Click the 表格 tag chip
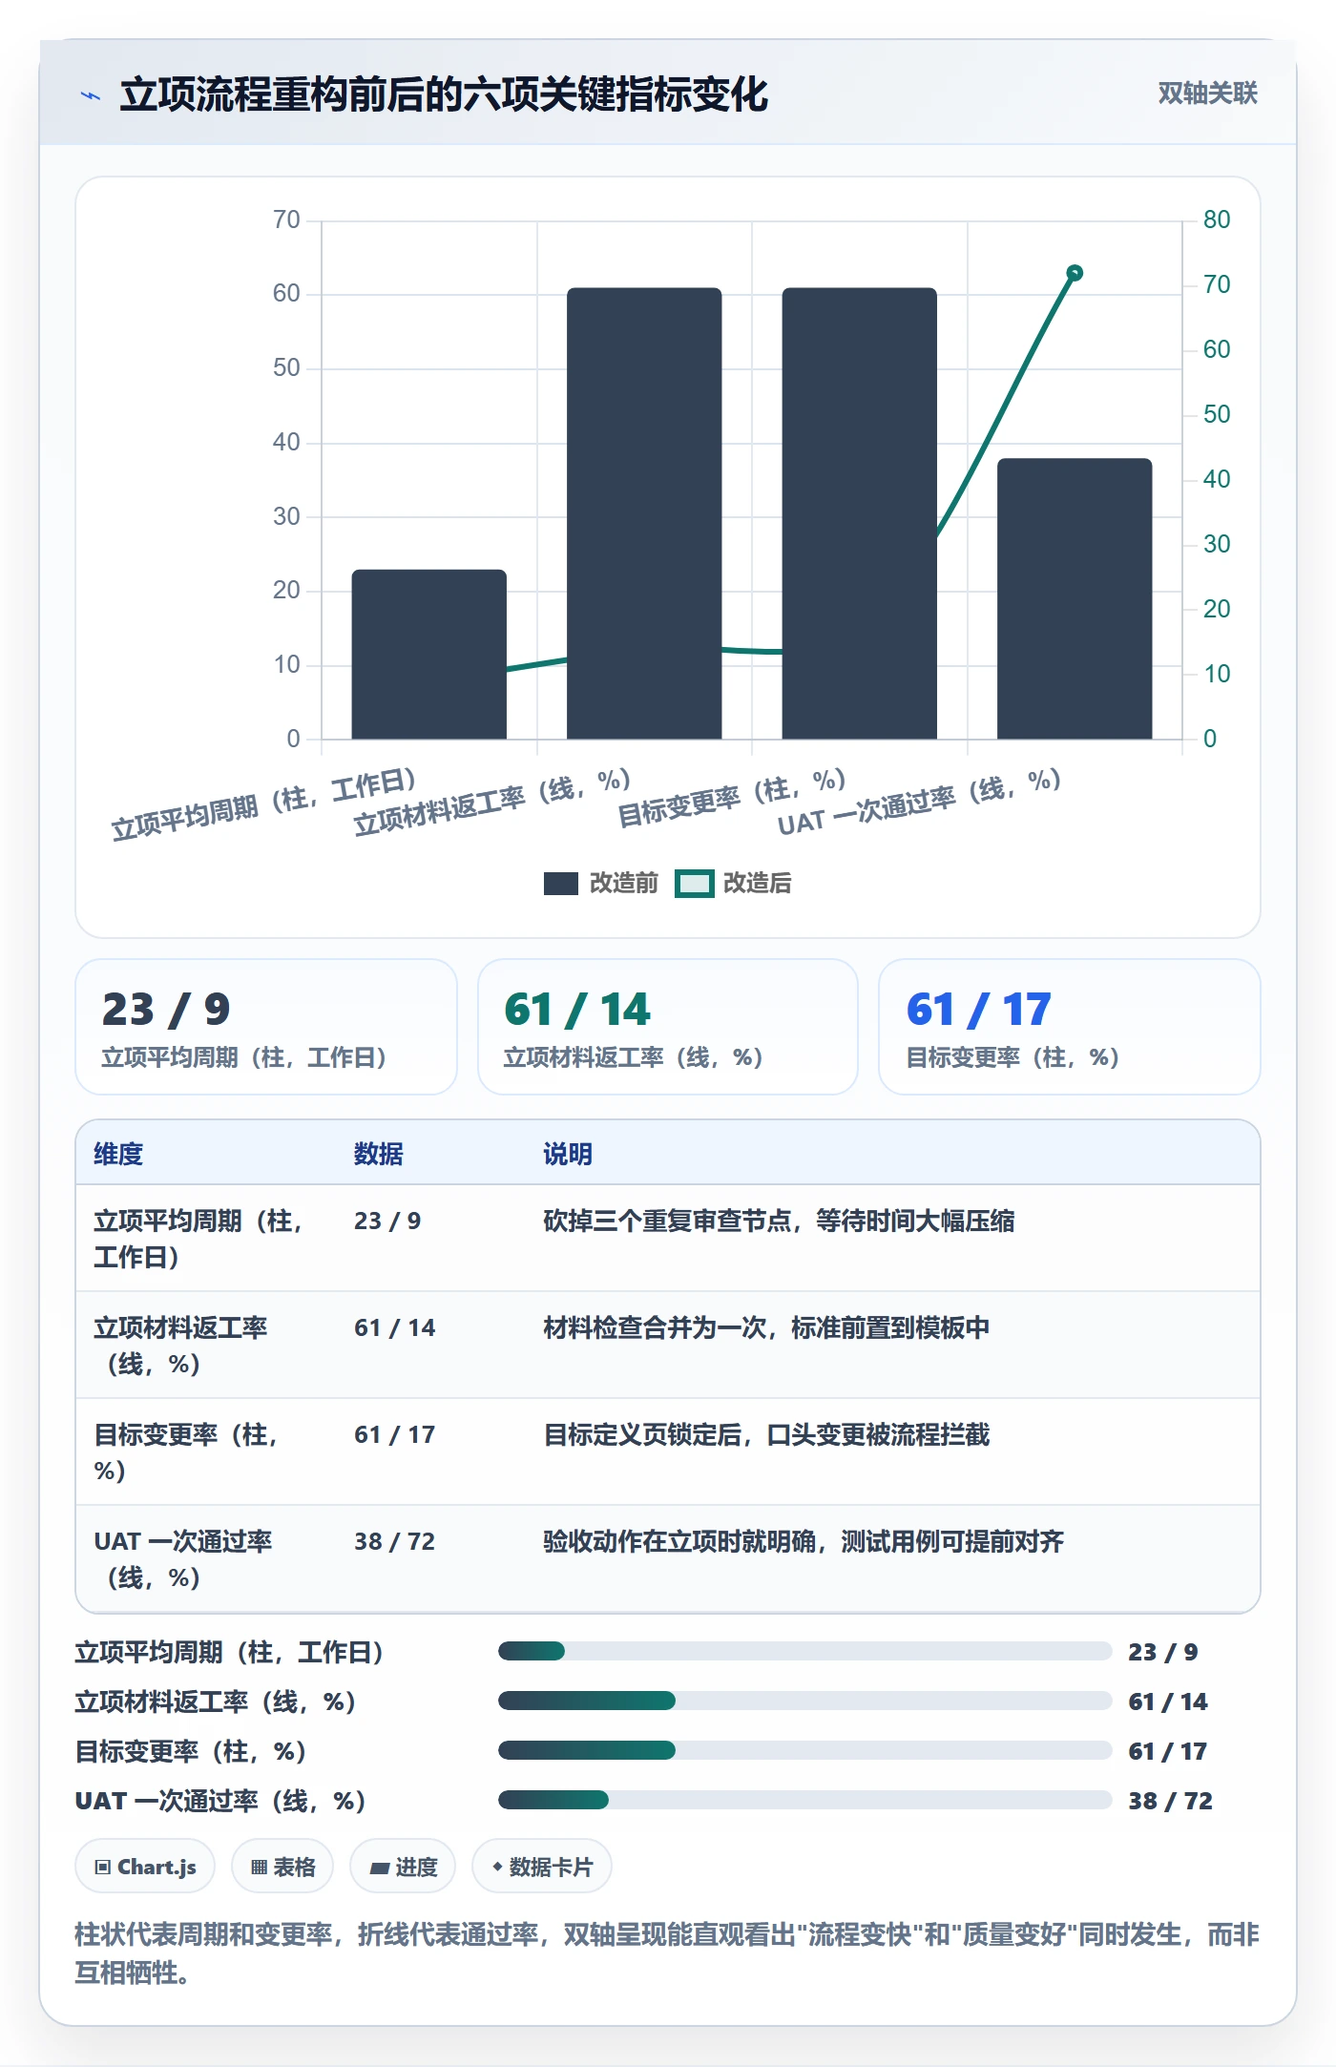The width and height of the screenshot is (1336, 2067). click(282, 1866)
